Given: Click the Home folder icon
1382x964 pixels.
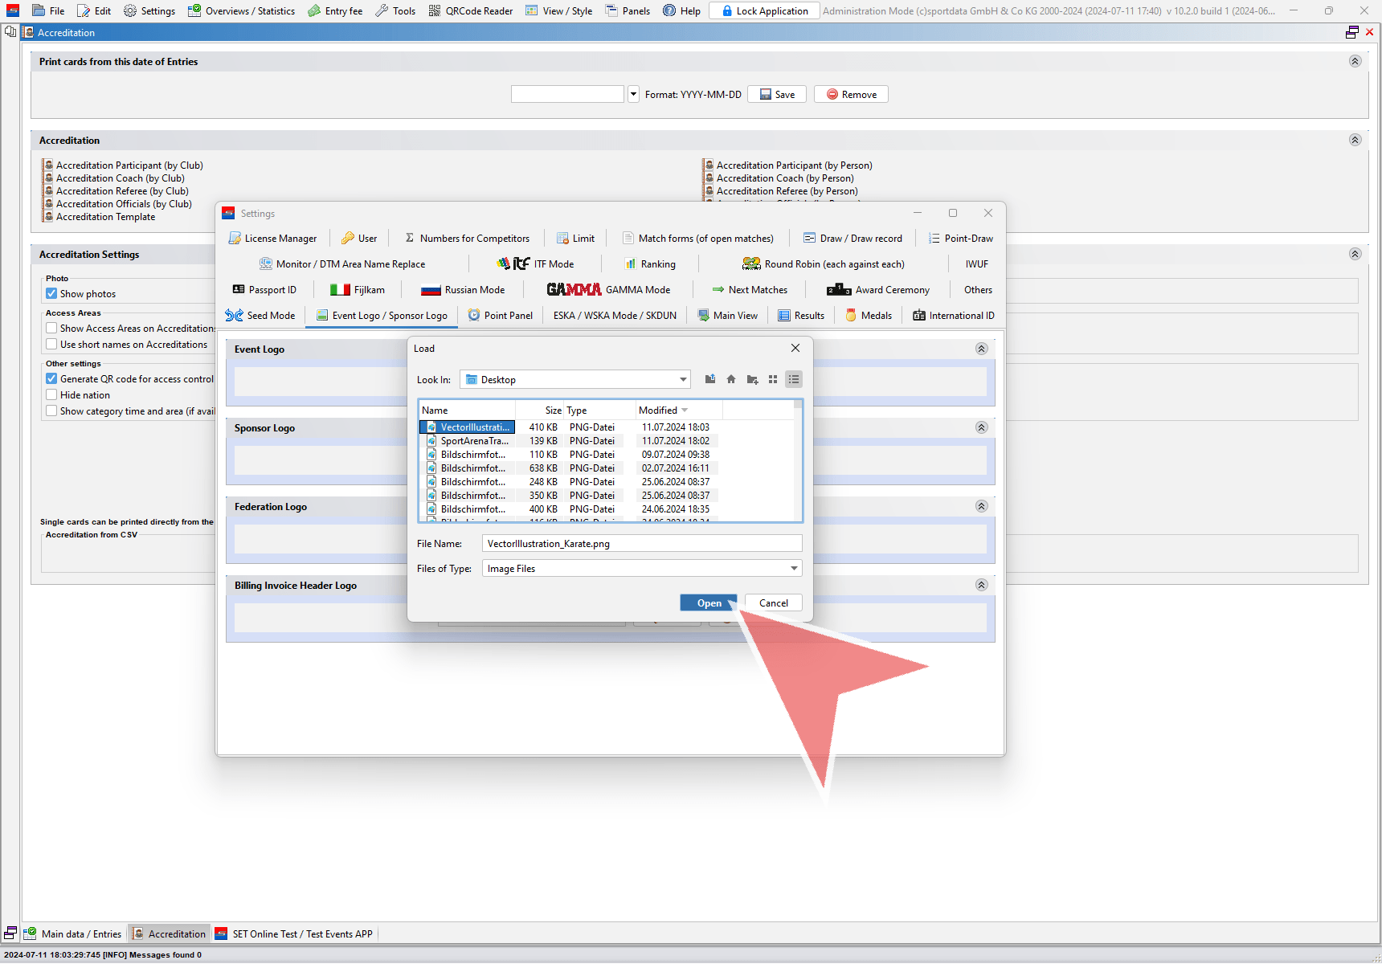Looking at the screenshot, I should click(731, 379).
